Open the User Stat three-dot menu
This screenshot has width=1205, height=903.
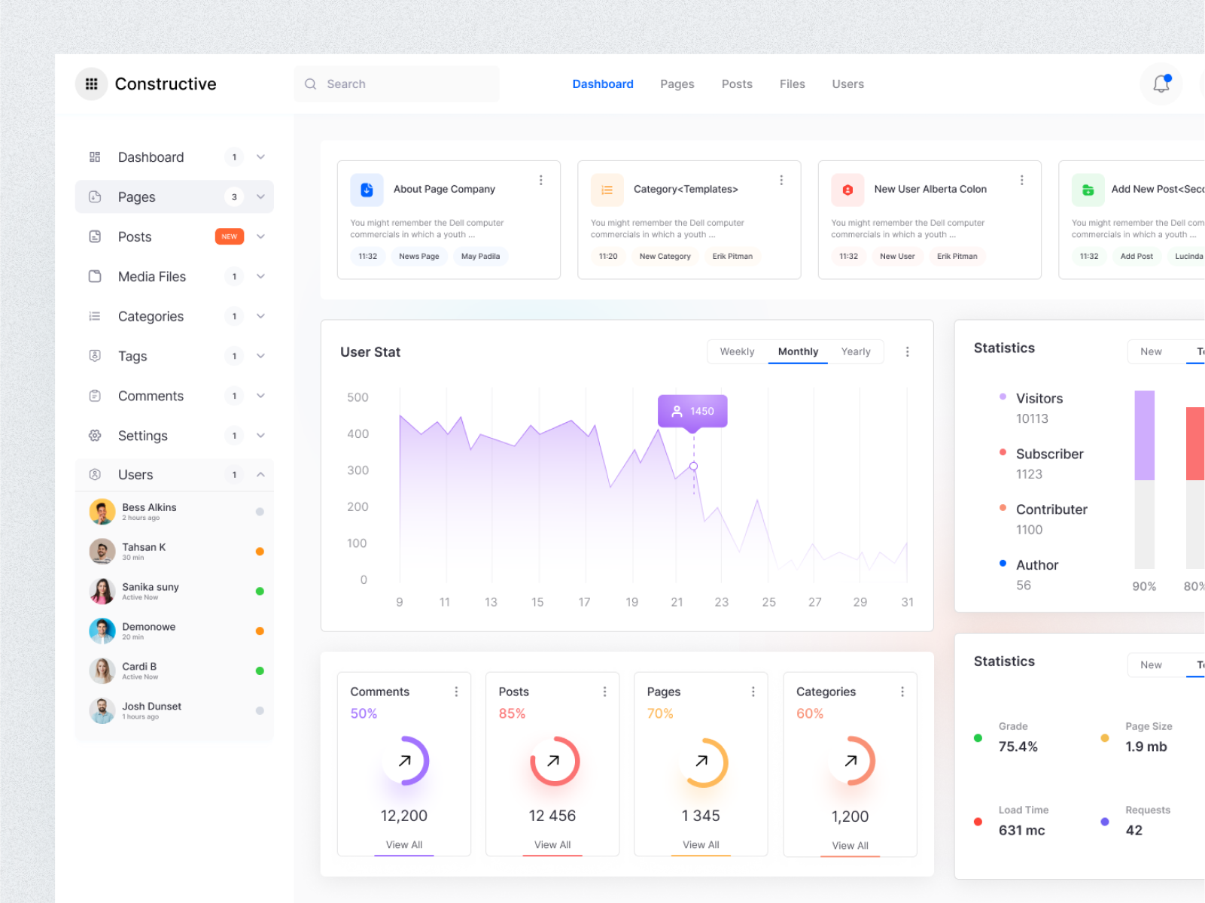tap(908, 351)
